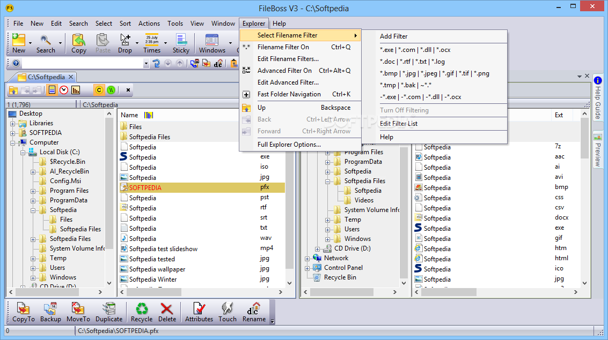Click the Touch button in bottom toolbar
This screenshot has width=608, height=340.
tap(227, 312)
